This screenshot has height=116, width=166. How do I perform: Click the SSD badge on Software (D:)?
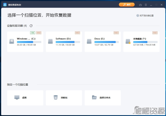(x=77, y=33)
